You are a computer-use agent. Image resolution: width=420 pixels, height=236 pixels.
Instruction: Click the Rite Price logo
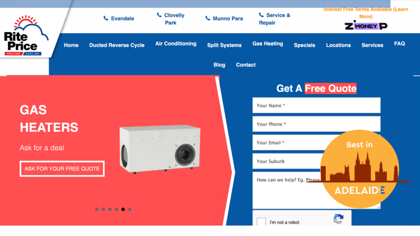coord(26,36)
